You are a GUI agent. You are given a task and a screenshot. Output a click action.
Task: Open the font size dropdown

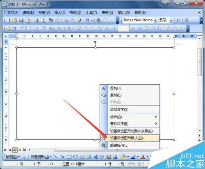[171, 20]
